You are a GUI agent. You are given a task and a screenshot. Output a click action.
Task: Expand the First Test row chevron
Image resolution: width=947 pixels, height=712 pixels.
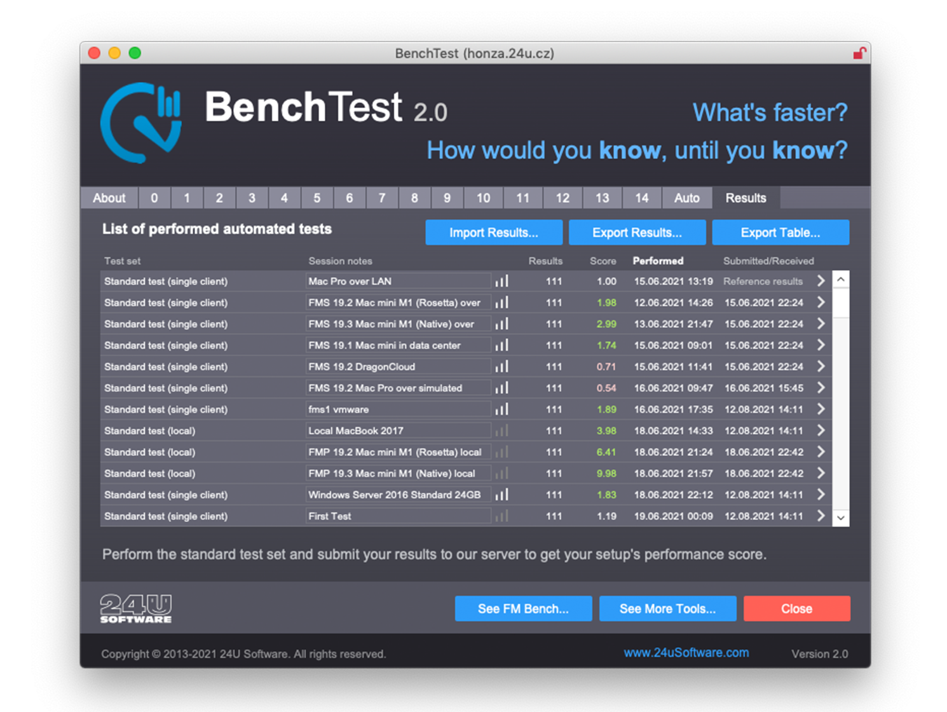pos(821,516)
